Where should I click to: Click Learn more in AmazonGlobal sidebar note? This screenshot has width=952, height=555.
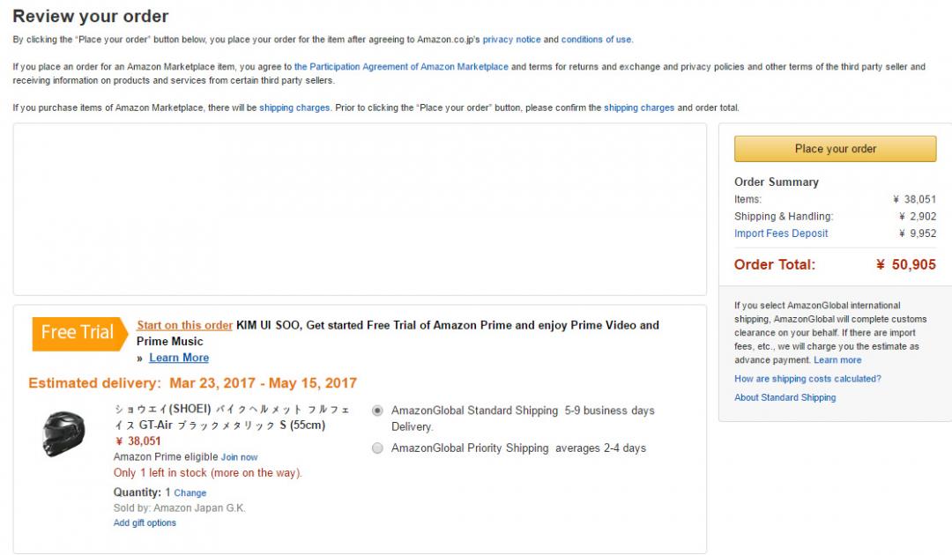tap(837, 360)
